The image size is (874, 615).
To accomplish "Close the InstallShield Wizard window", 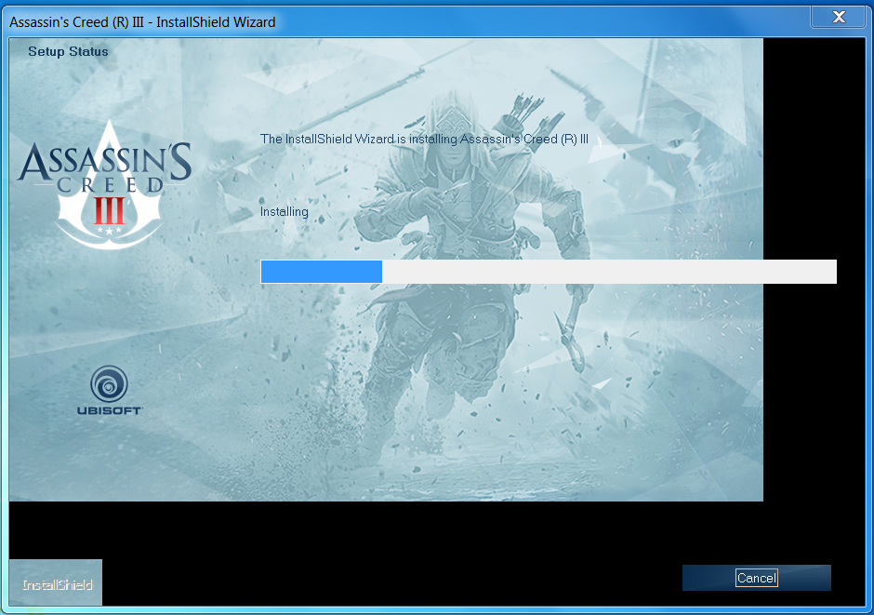I will (x=839, y=18).
